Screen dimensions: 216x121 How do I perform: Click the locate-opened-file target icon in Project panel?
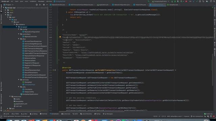pos(37,5)
